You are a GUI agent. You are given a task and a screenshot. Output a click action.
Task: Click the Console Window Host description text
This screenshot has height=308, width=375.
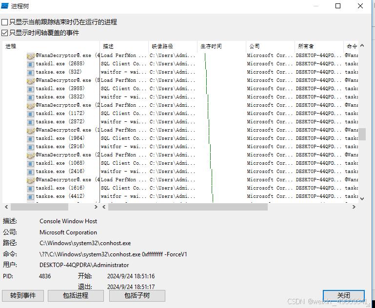tap(68, 221)
